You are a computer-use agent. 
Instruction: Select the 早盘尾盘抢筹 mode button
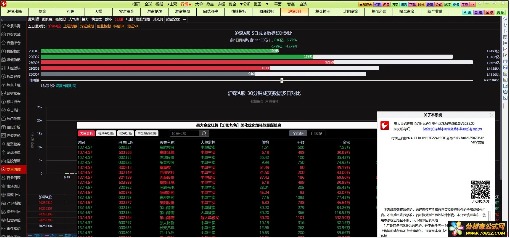pyautogui.click(x=147, y=133)
